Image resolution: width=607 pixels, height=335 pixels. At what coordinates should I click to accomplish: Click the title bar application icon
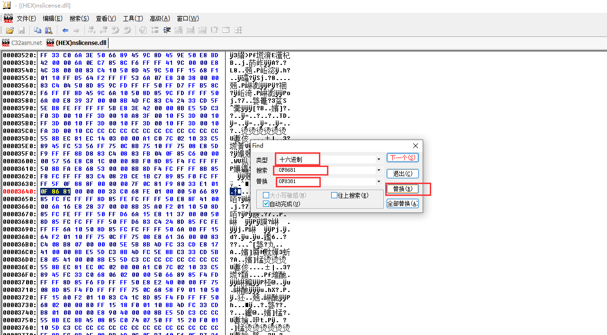coord(7,5)
